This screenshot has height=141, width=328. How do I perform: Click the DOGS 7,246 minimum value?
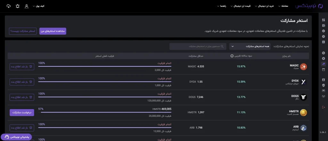[x=196, y=97]
